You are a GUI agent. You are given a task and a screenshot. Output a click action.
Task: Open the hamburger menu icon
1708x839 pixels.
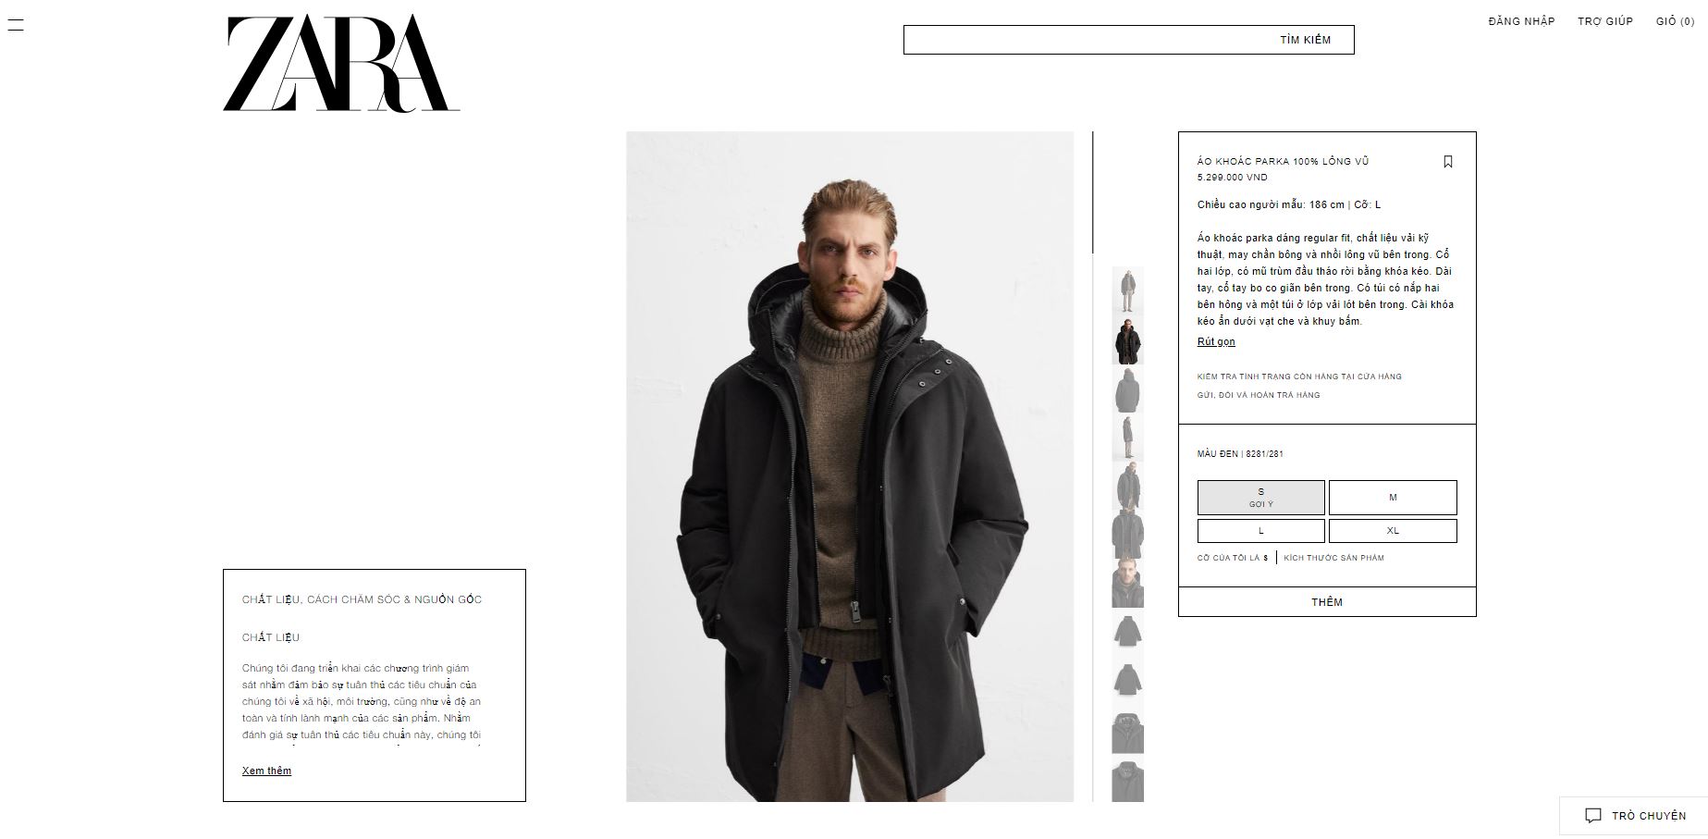[x=15, y=25]
